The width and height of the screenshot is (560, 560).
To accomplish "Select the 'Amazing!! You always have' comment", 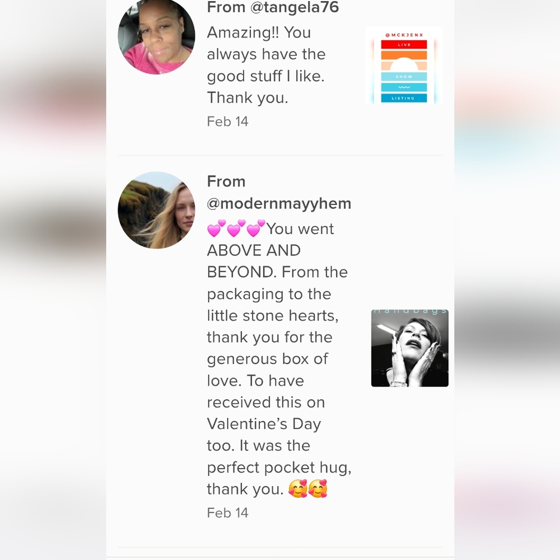I will tap(266, 65).
